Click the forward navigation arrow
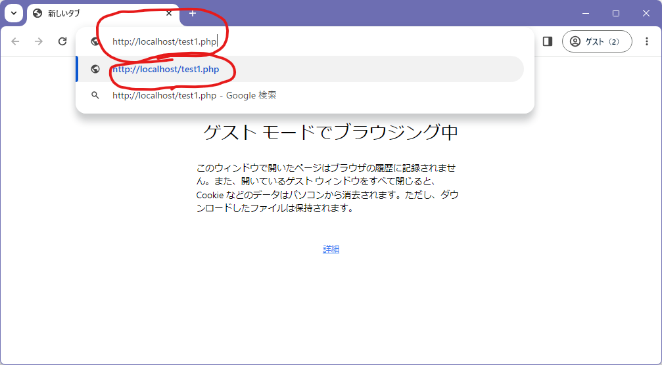Viewport: 662px width, 365px height. point(39,41)
